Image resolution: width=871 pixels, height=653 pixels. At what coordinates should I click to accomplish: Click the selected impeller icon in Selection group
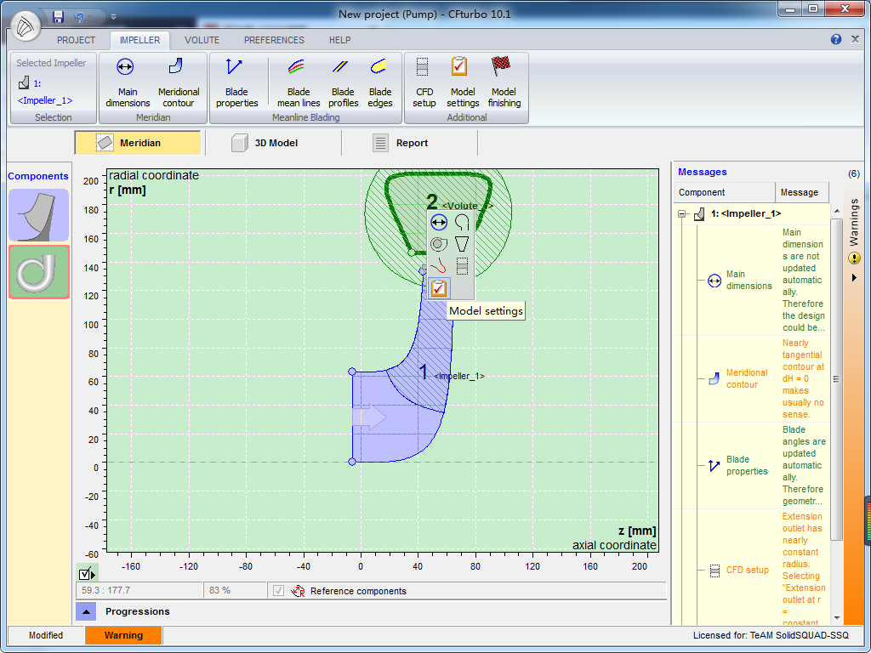[x=23, y=82]
